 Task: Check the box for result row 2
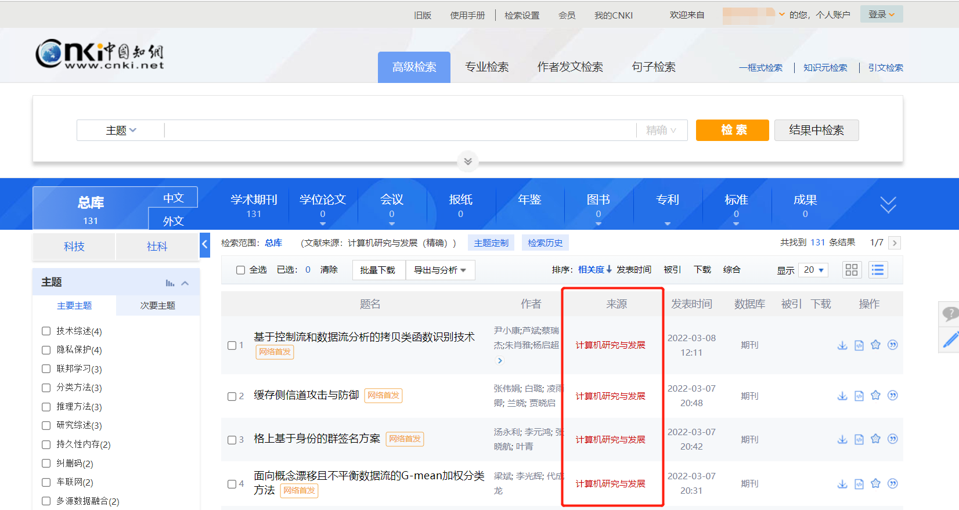point(232,396)
